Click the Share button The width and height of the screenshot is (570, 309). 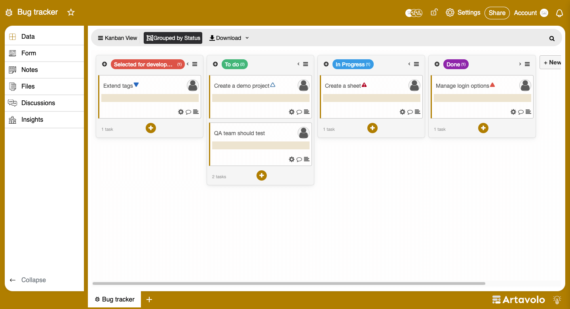(x=497, y=13)
